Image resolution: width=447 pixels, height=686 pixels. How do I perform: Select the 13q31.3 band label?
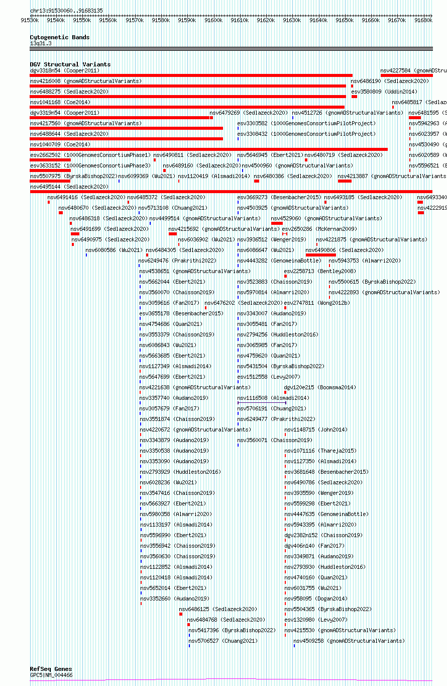(41, 43)
